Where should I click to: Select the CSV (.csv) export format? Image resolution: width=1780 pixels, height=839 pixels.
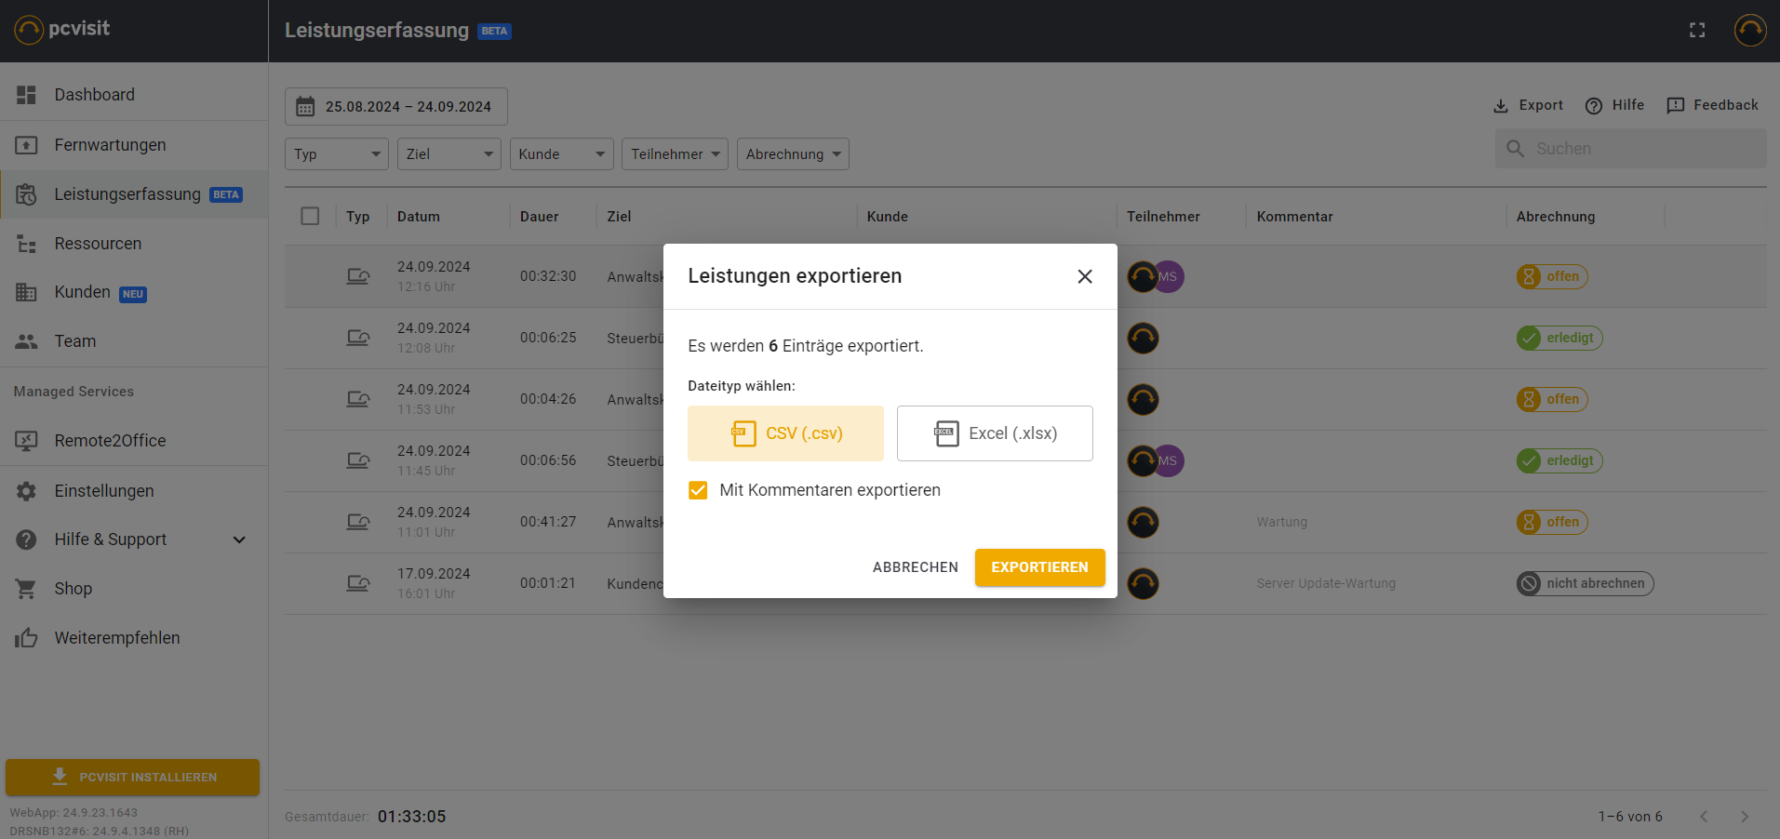coord(784,433)
